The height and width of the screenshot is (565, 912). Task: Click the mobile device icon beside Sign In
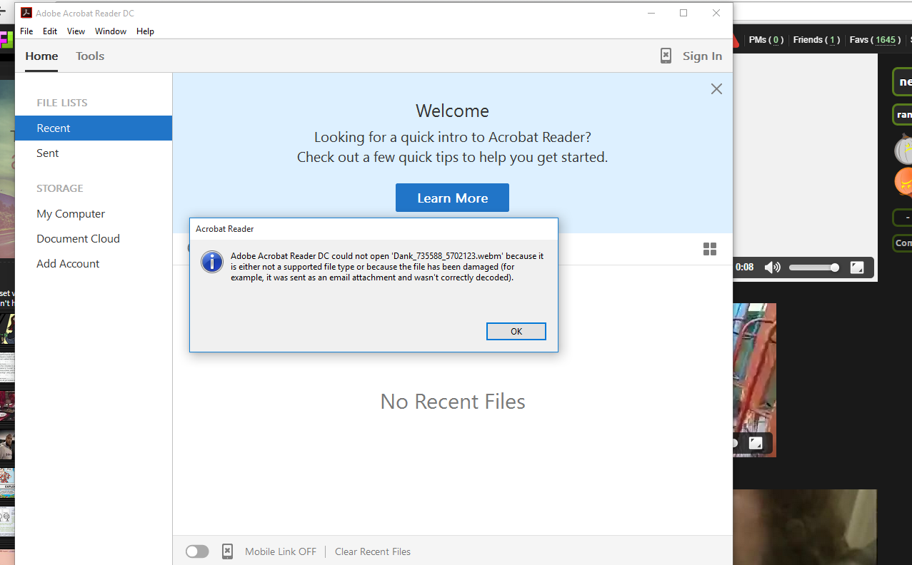click(666, 56)
